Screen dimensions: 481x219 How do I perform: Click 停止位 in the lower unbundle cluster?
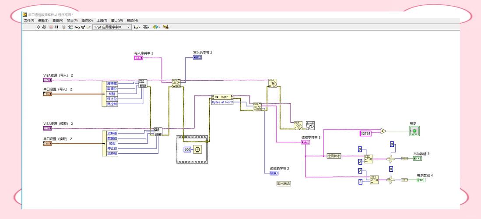click(112, 148)
